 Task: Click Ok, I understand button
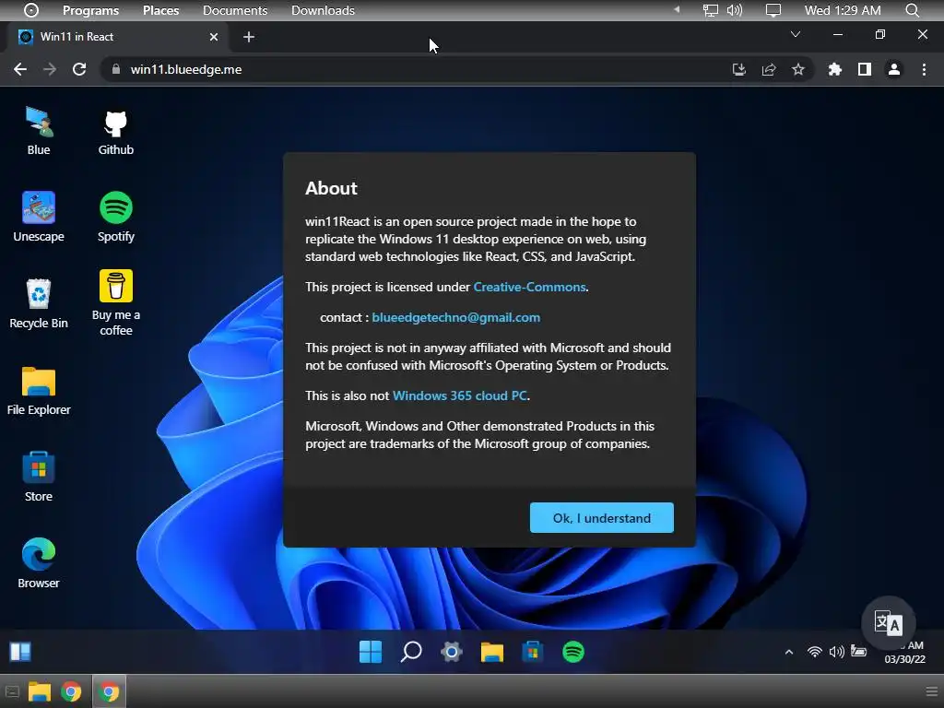tap(601, 518)
